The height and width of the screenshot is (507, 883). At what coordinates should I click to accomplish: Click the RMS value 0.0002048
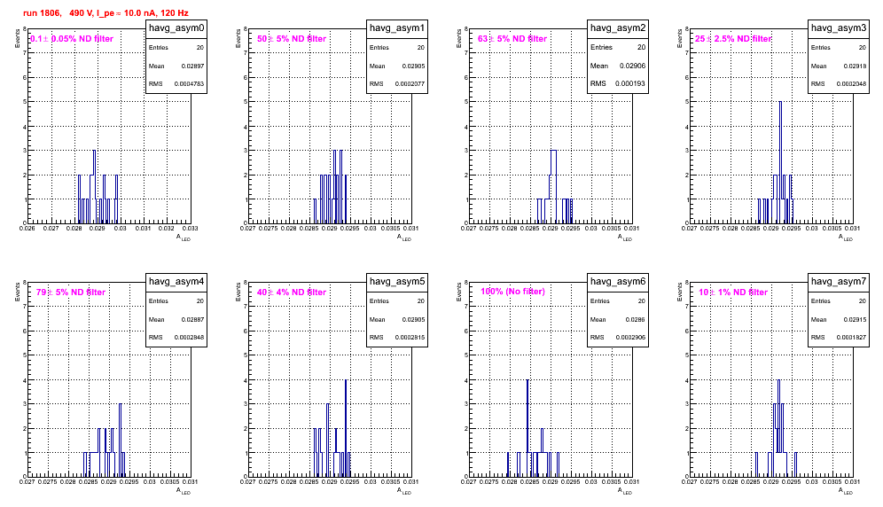point(851,84)
